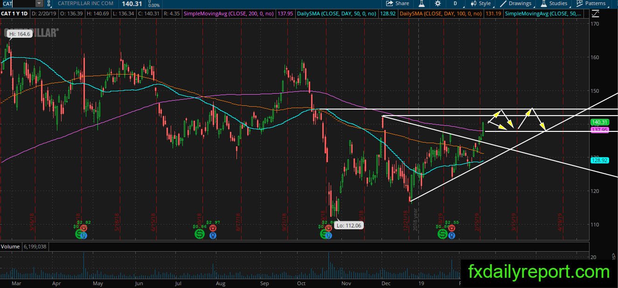Click green 140.31 price axis tag

(599, 122)
